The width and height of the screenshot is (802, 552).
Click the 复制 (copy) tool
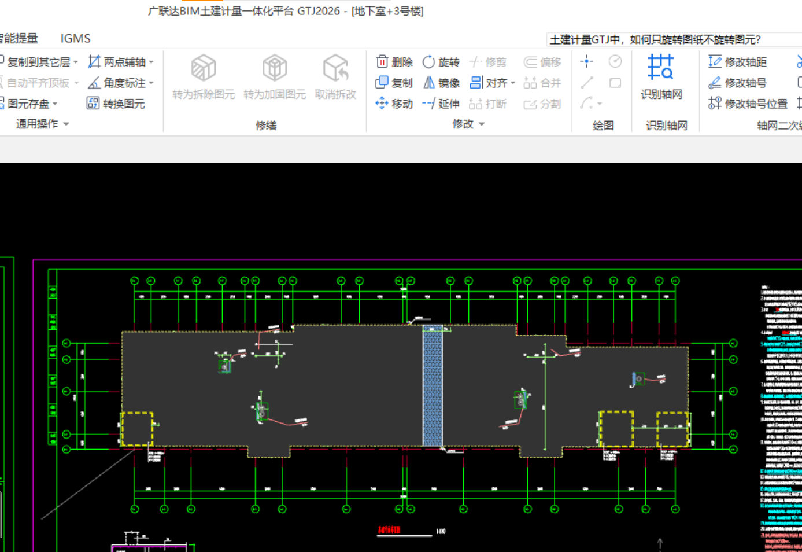click(394, 83)
